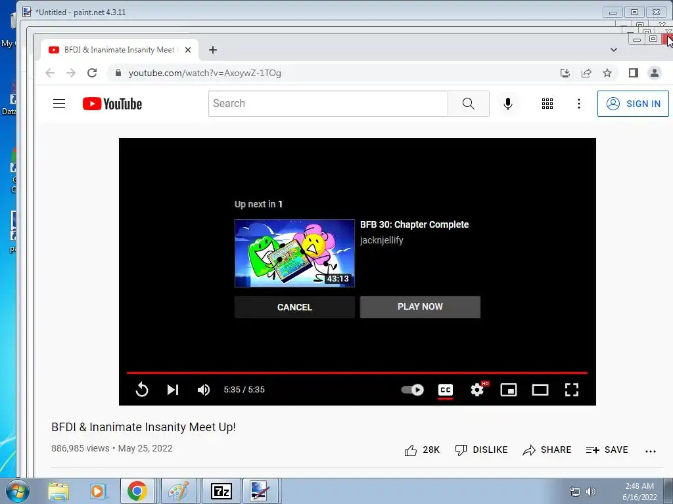Switch to paint.net in taskbar
Viewport: 673px width, 504px height.
(262, 491)
